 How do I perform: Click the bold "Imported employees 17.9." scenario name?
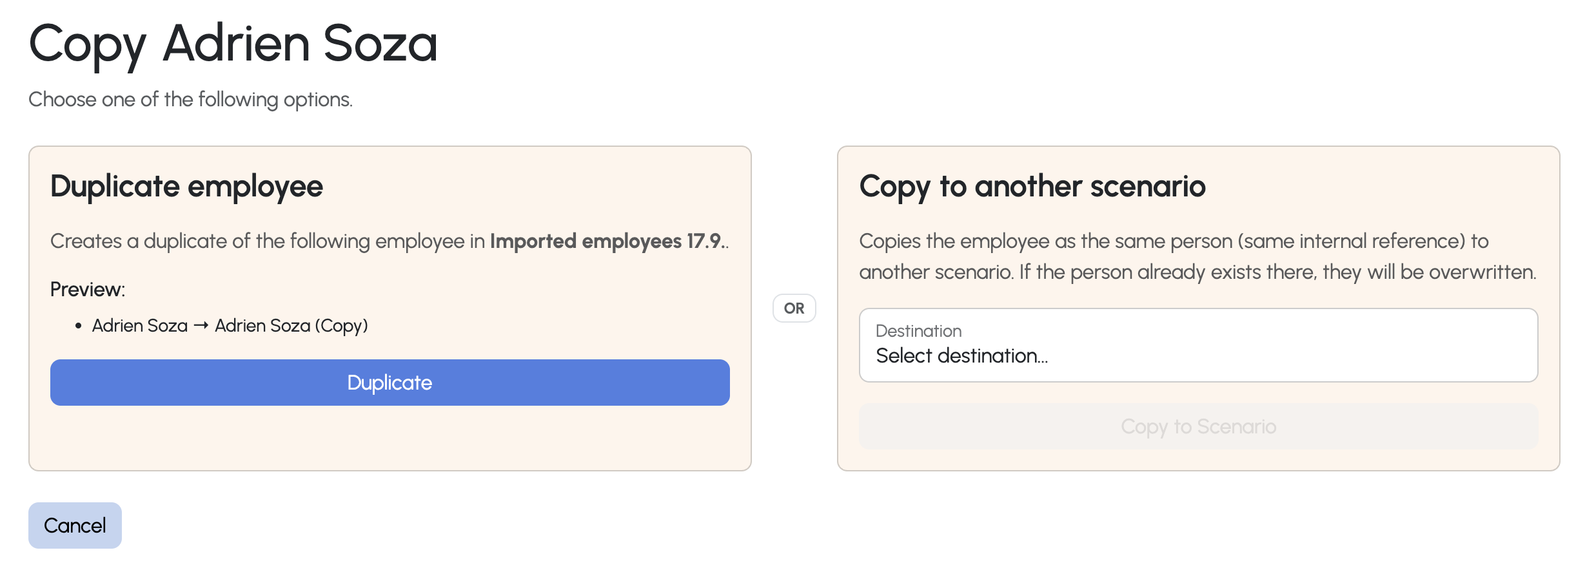pos(606,241)
